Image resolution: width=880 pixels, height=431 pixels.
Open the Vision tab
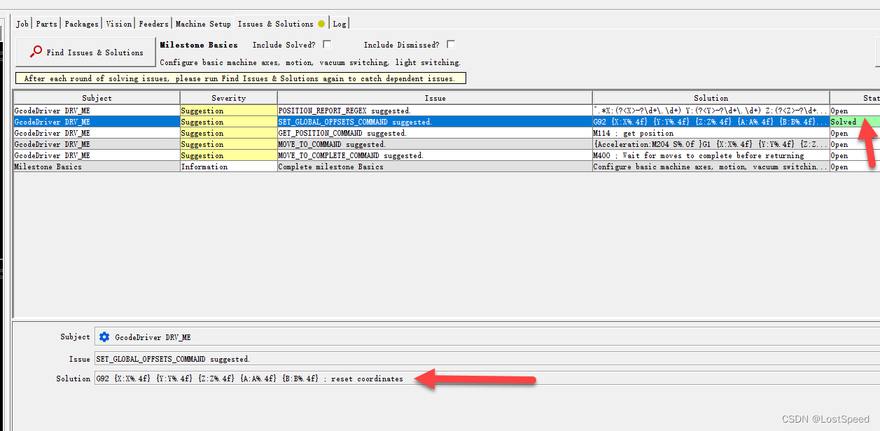(118, 23)
